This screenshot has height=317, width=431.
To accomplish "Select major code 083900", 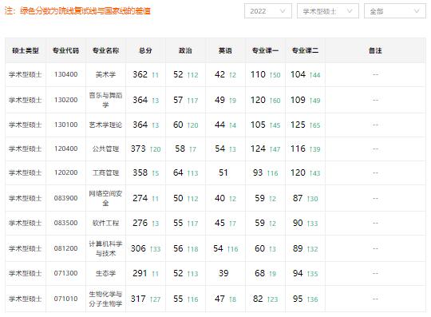I will click(x=66, y=198).
